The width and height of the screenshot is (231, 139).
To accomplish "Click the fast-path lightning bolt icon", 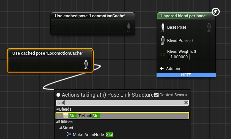I will tap(216, 12).
